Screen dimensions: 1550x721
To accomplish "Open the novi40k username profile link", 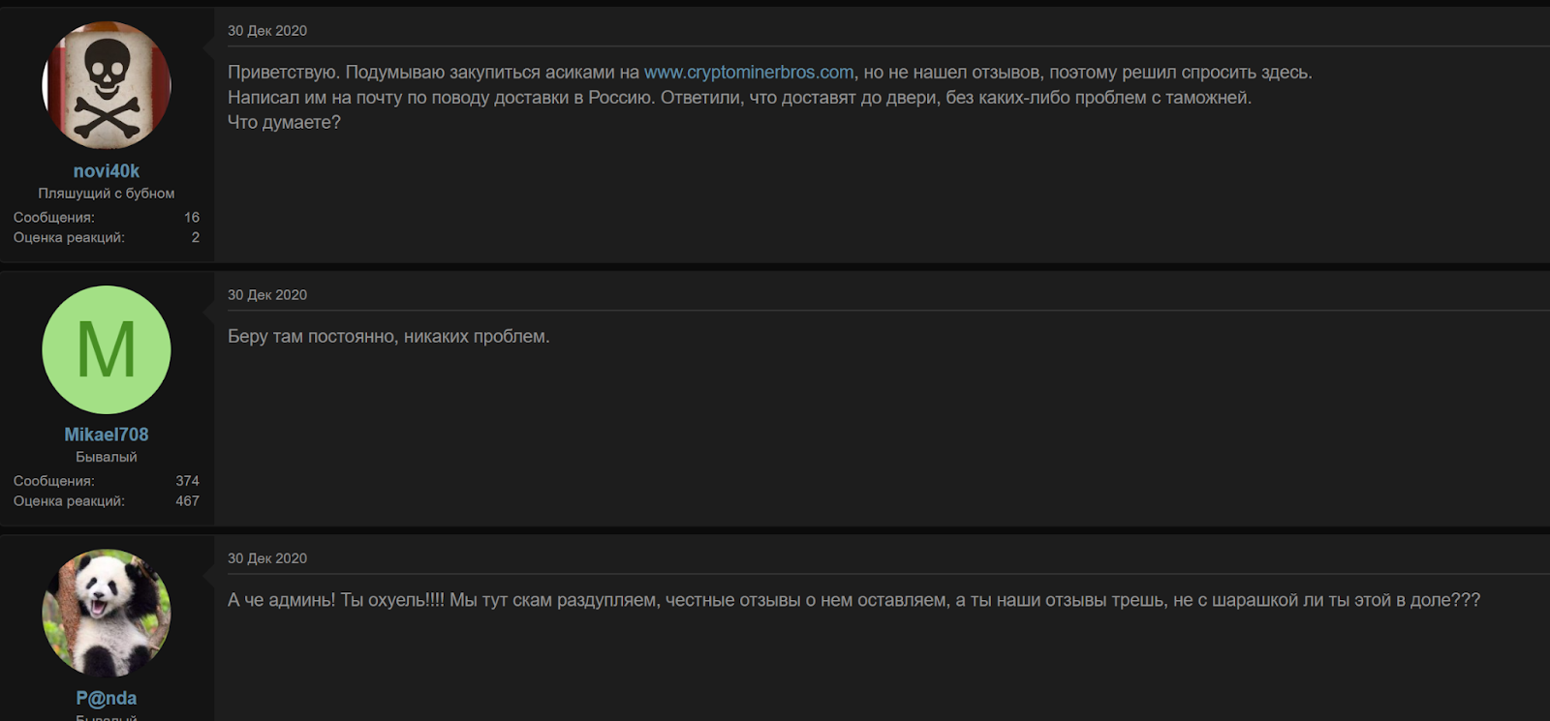I will click(x=107, y=171).
